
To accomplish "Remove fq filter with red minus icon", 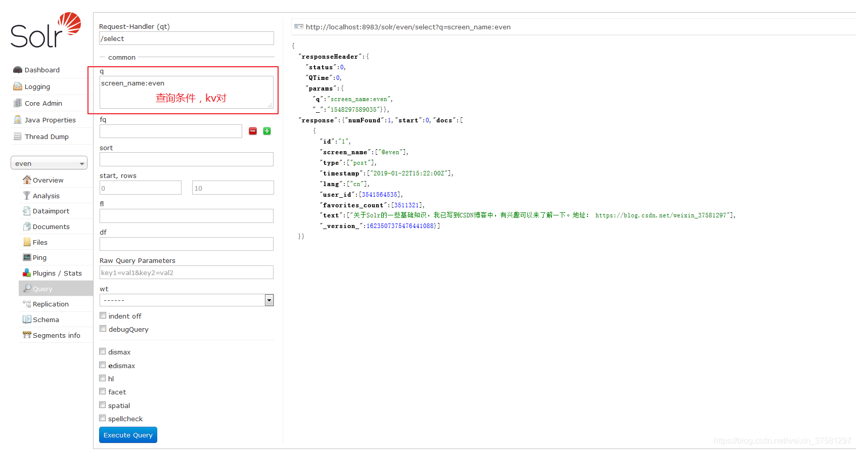I will point(253,131).
